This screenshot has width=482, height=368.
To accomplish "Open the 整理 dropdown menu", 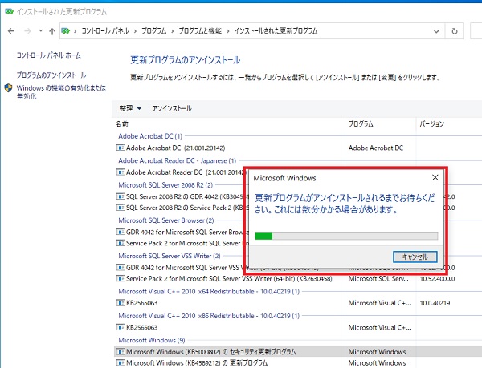I will tap(130, 108).
